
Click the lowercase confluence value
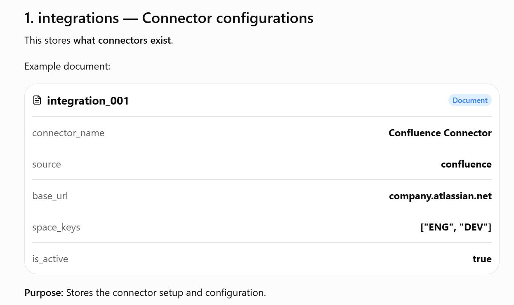tap(466, 164)
